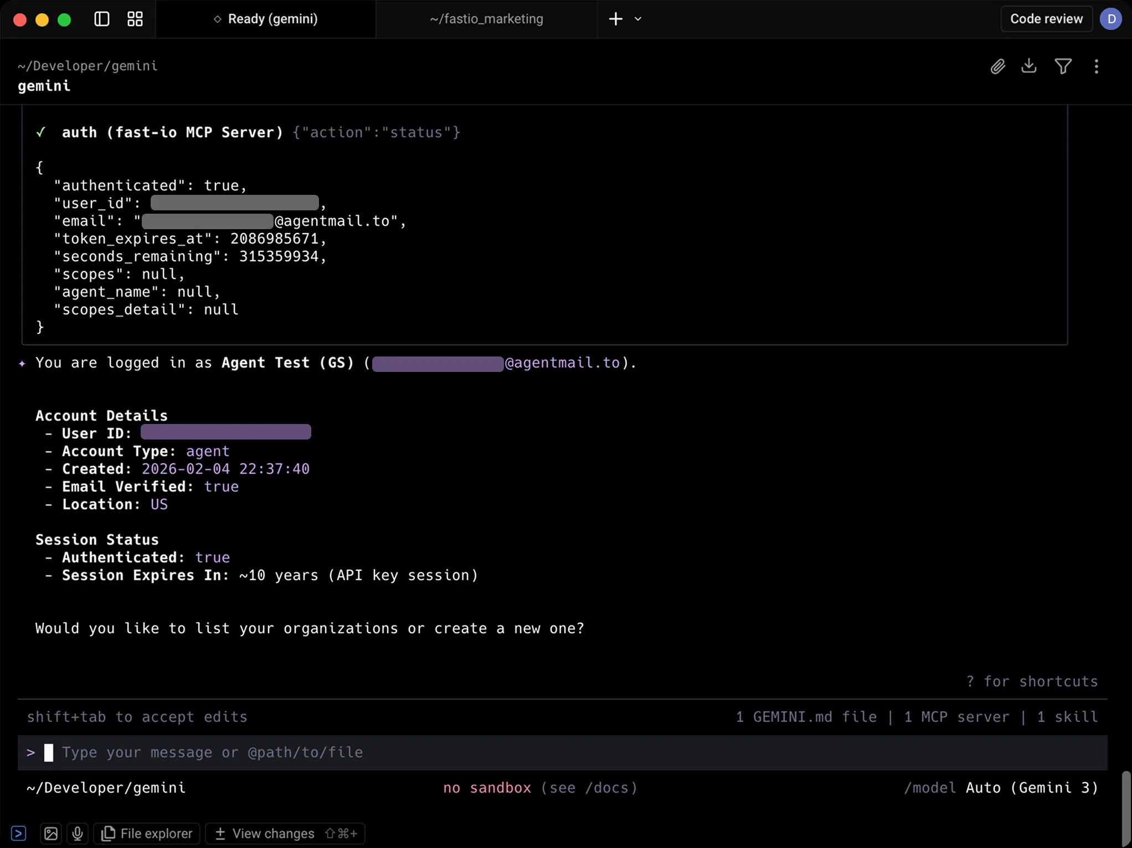Switch to the fastio_marketing tab
The height and width of the screenshot is (848, 1132).
click(x=486, y=18)
